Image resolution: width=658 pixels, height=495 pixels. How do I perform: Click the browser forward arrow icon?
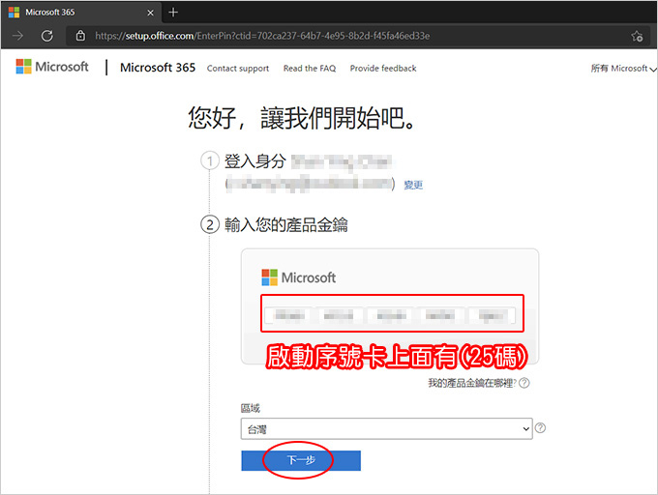pos(17,36)
